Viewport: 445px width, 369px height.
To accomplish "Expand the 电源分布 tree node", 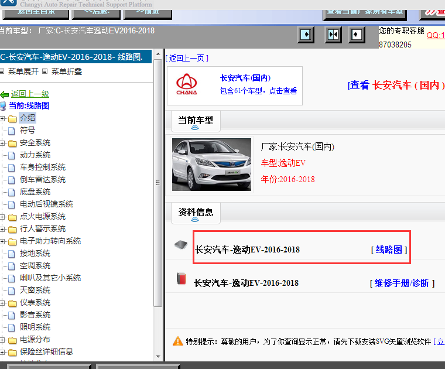I will [2, 340].
